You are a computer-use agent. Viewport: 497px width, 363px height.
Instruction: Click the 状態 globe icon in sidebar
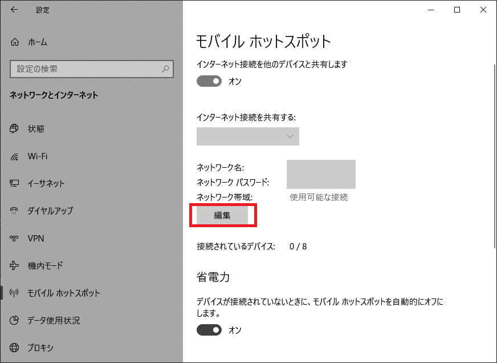(x=15, y=129)
